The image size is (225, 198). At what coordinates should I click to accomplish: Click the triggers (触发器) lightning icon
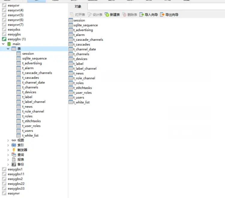[14, 150]
